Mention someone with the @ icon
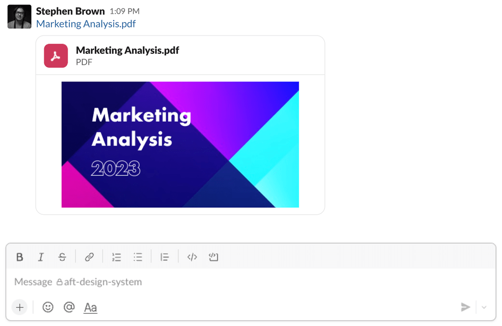Image resolution: width=502 pixels, height=326 pixels. click(x=69, y=307)
